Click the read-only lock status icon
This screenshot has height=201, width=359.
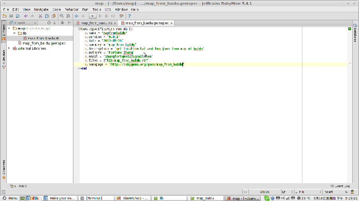coord(346,192)
